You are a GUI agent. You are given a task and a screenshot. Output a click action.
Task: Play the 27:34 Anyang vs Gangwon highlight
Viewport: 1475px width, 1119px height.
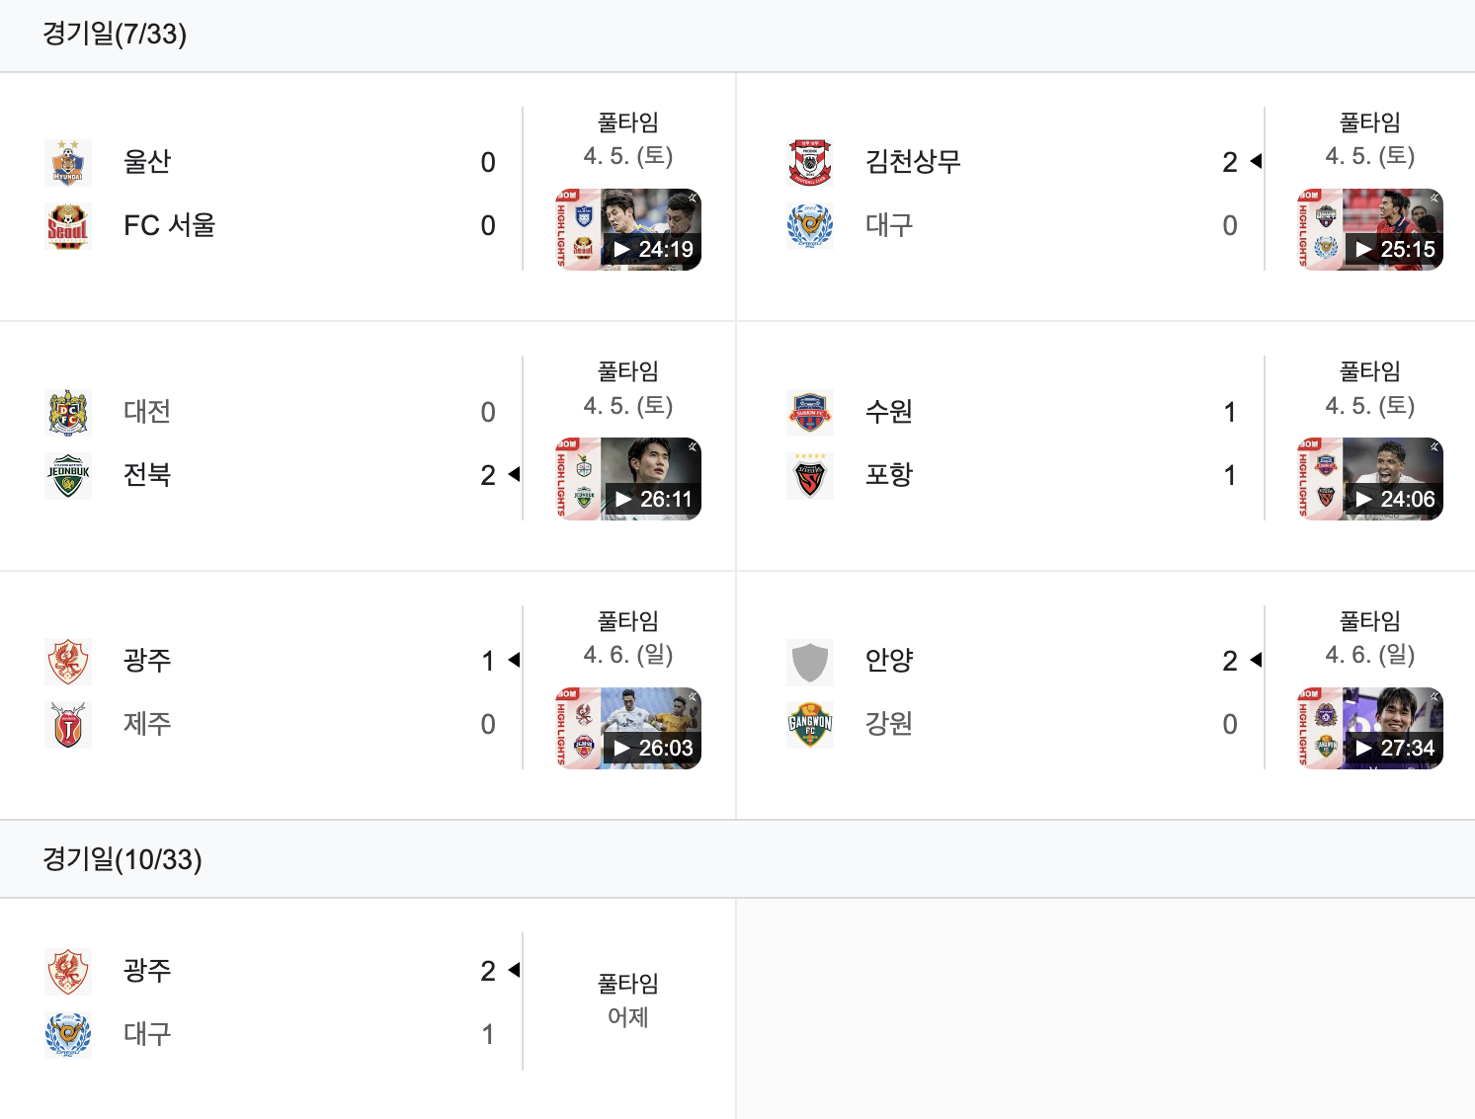tap(1370, 728)
